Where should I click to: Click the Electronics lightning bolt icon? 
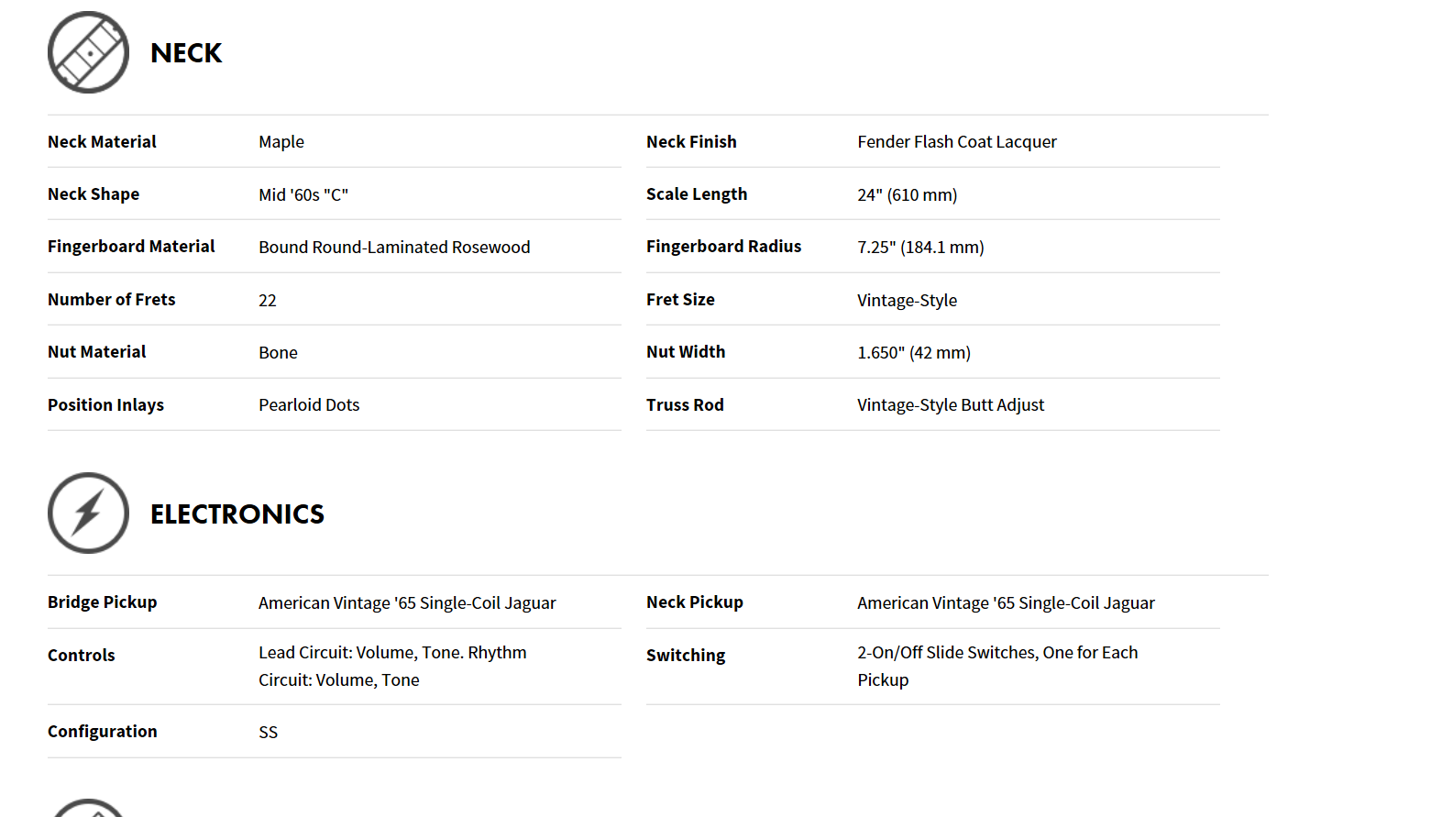(x=88, y=513)
